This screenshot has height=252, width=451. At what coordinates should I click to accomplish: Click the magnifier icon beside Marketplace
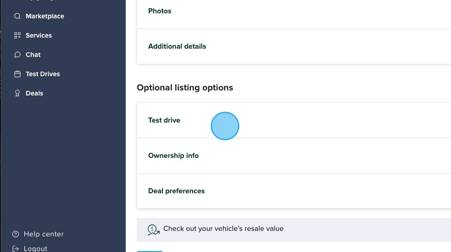[17, 16]
